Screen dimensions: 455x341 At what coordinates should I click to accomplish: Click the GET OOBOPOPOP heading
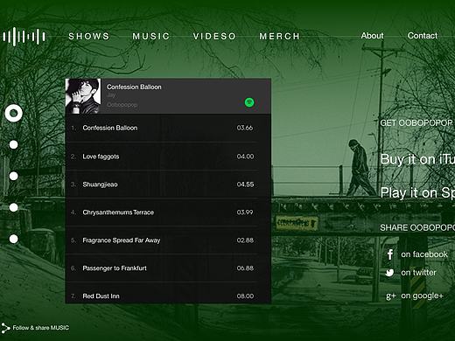click(417, 123)
